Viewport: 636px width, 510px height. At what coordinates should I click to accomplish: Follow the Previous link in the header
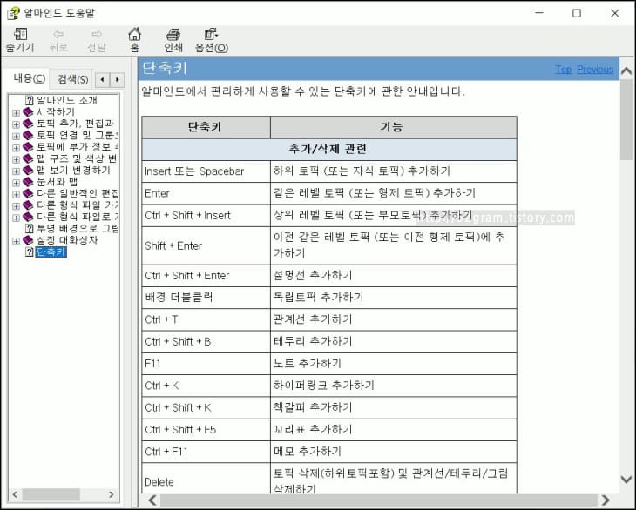coord(595,70)
